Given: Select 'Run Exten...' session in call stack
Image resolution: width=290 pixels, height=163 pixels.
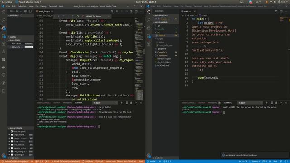Looking at the screenshot, I should coord(21,43).
